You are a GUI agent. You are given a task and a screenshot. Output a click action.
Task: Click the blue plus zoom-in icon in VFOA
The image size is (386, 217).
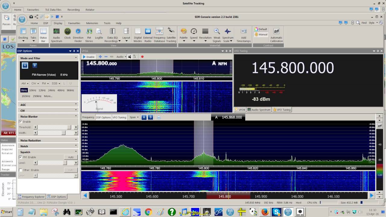tap(100, 57)
